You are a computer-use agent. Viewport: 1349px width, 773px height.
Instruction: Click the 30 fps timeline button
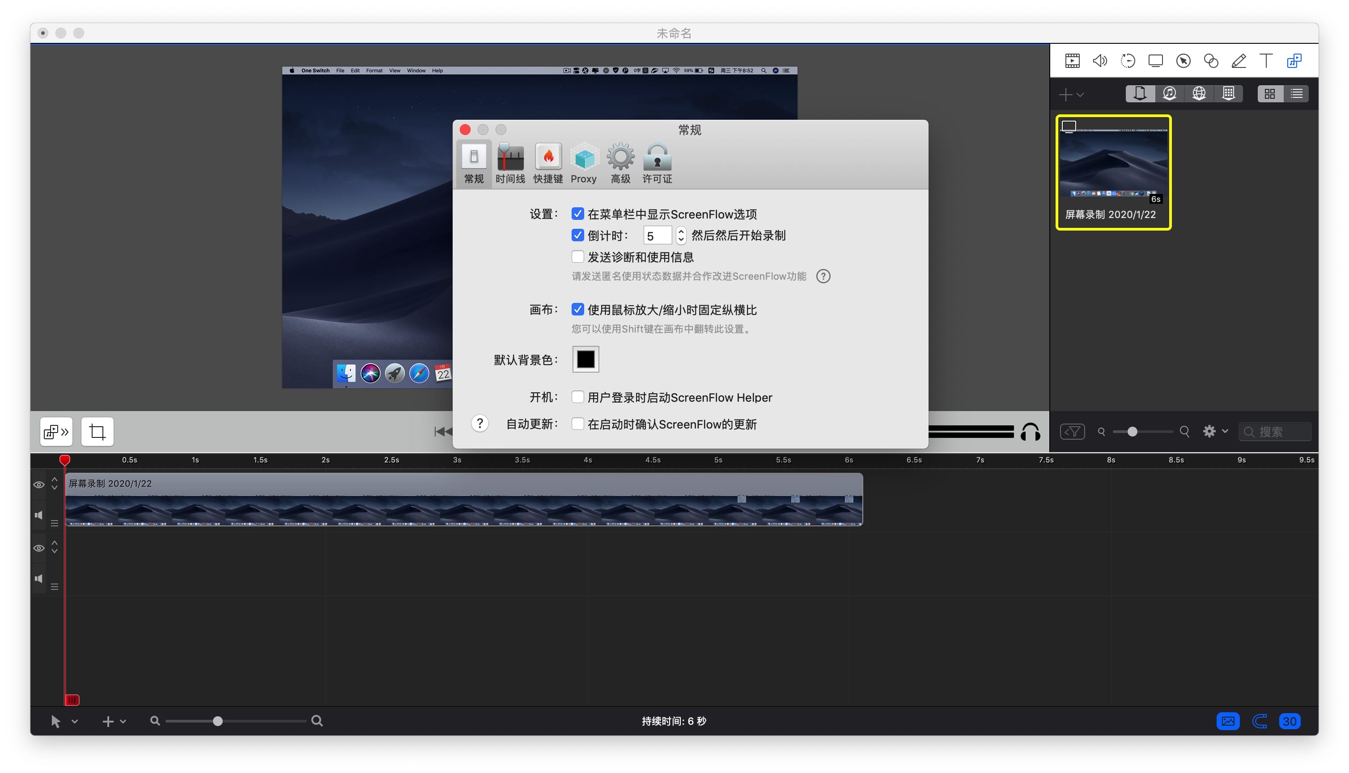(x=1289, y=721)
